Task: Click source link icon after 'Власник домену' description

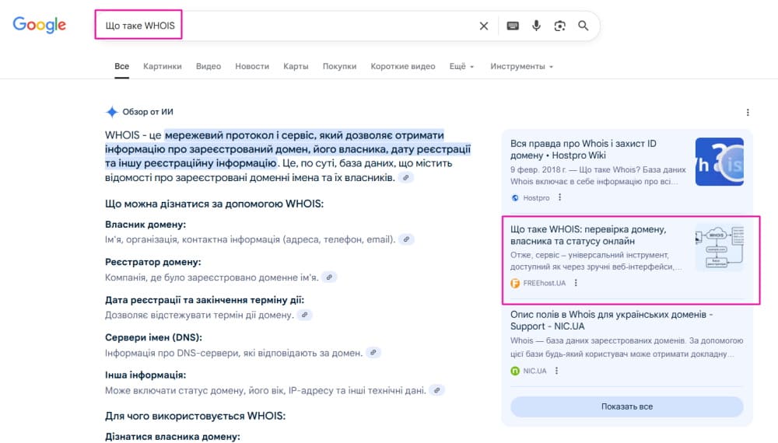Action: [x=406, y=239]
